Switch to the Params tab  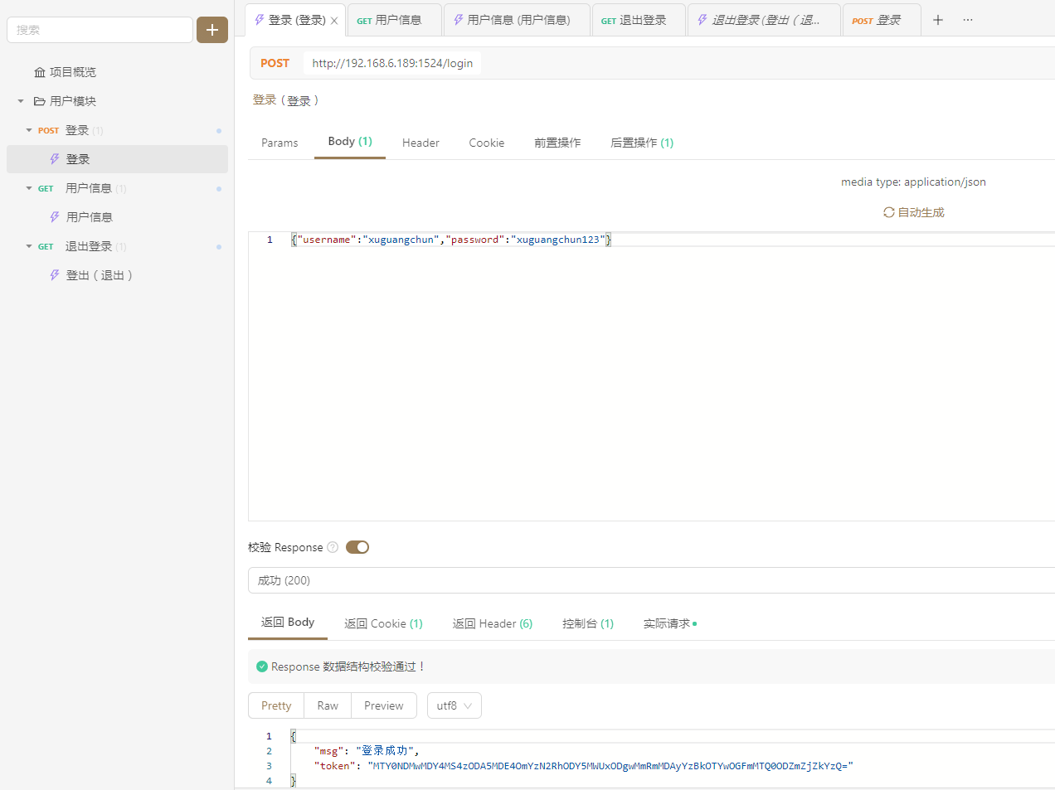pos(280,143)
